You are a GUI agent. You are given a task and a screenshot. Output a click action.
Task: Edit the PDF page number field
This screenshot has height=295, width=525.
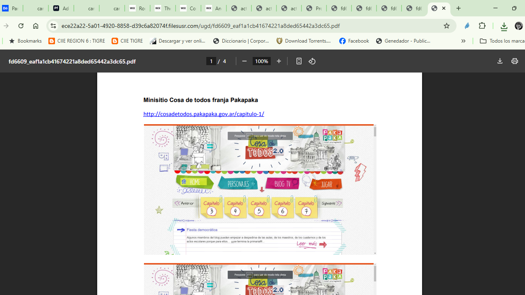[211, 61]
